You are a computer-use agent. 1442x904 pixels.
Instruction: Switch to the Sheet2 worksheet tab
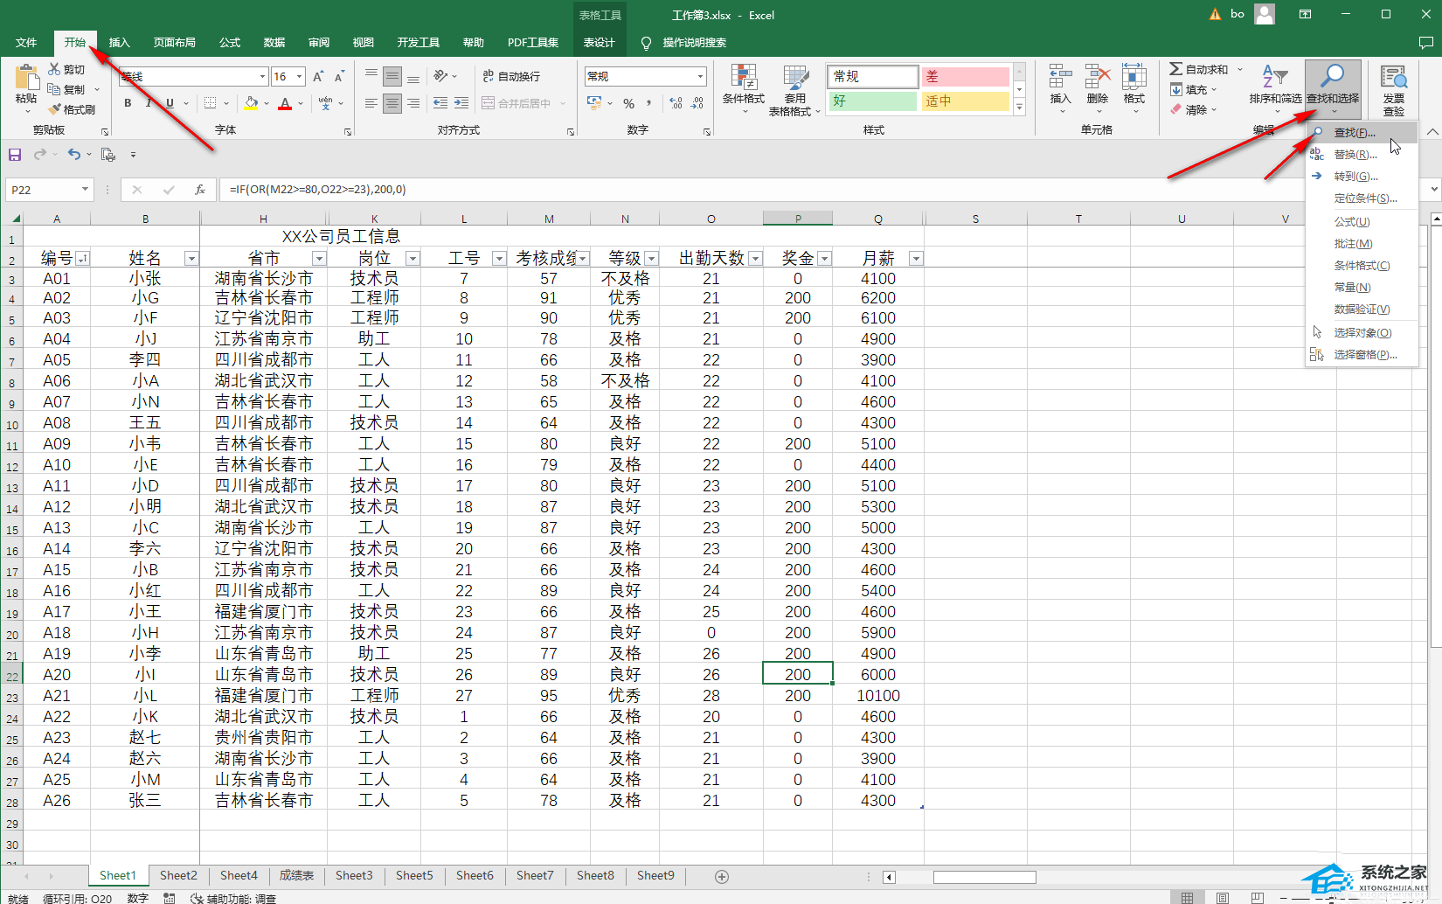pyautogui.click(x=178, y=875)
